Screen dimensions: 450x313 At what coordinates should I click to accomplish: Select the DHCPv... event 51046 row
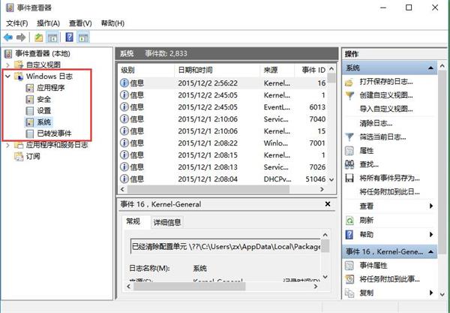pos(223,179)
